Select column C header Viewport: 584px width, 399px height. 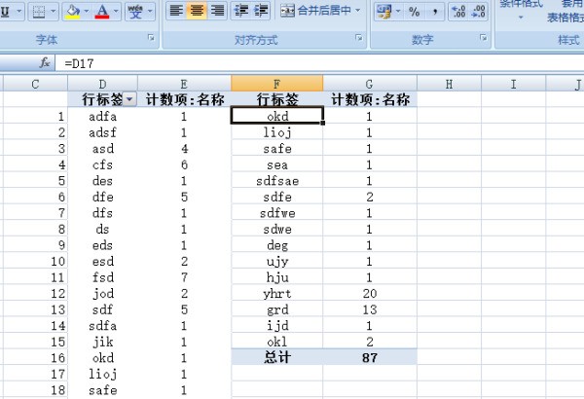[35, 84]
